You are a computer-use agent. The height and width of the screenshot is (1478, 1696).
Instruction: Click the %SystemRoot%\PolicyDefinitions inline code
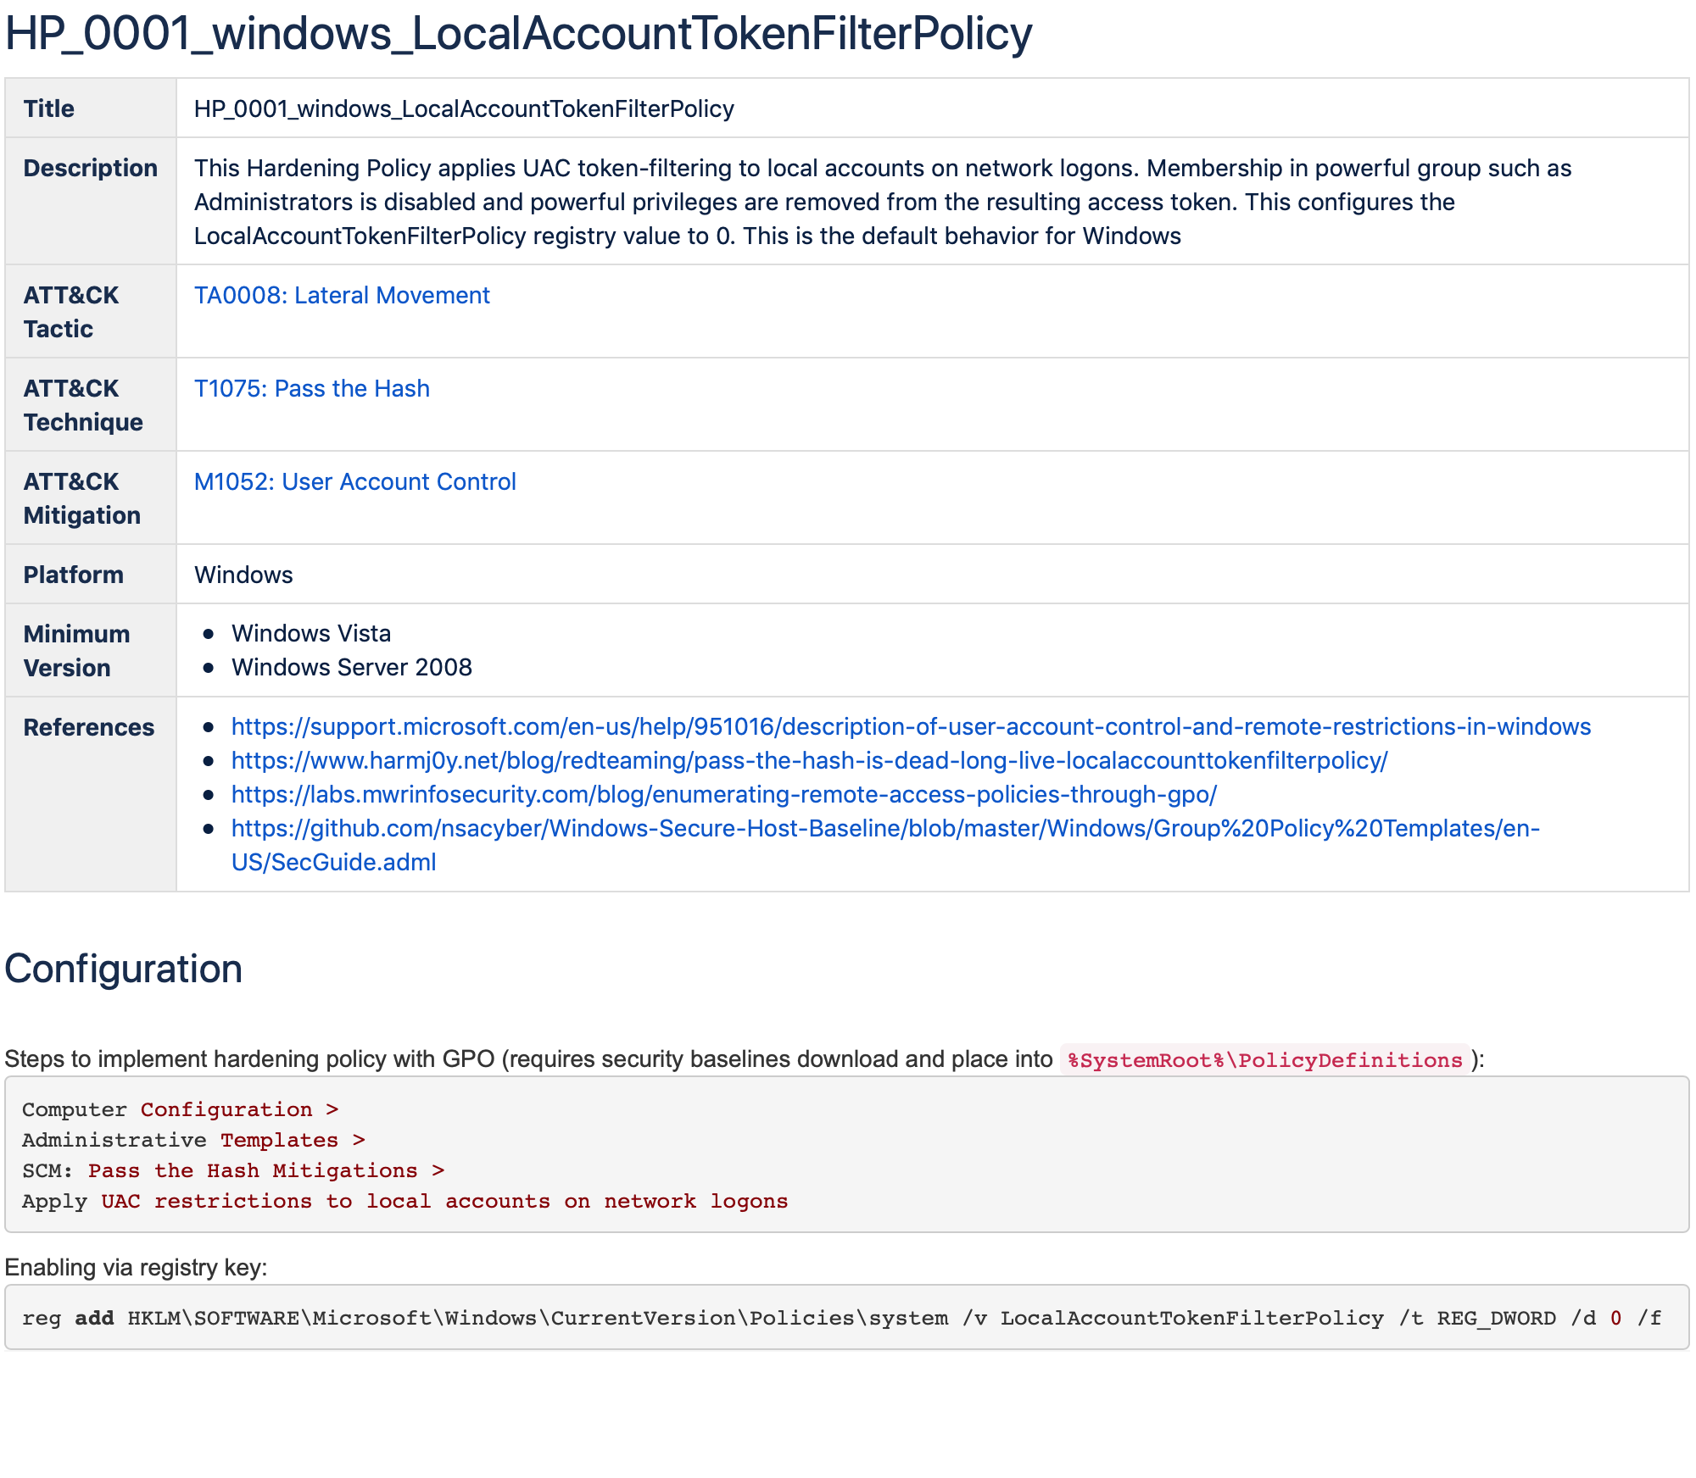pos(1264,1060)
